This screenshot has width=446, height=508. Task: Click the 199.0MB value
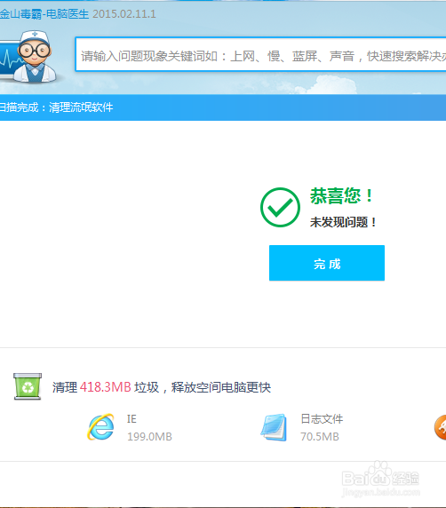tap(149, 436)
